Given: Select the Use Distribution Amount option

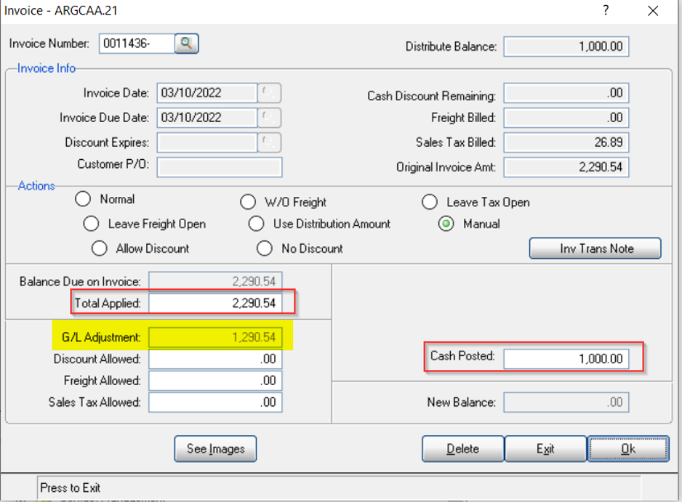Looking at the screenshot, I should 256,224.
